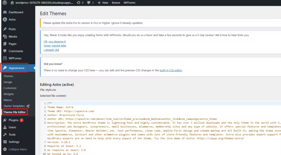Open the built-in CSS editor link
The height and width of the screenshot is (155, 281).
click(x=171, y=70)
